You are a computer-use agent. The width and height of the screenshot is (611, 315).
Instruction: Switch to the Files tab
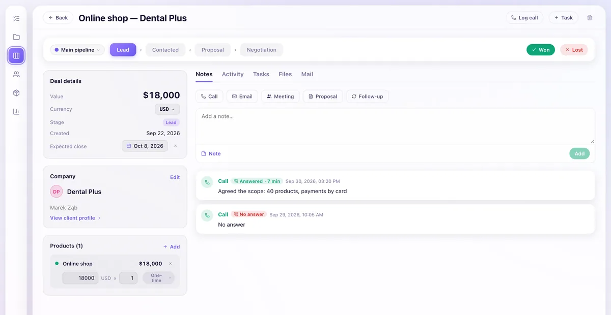285,74
